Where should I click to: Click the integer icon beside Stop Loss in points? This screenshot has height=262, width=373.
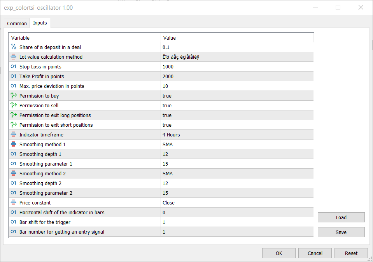14,66
